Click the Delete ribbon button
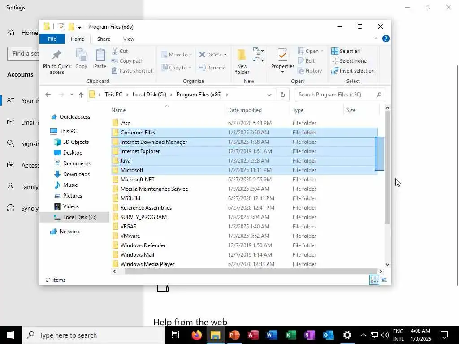The height and width of the screenshot is (344, 459). 210,55
